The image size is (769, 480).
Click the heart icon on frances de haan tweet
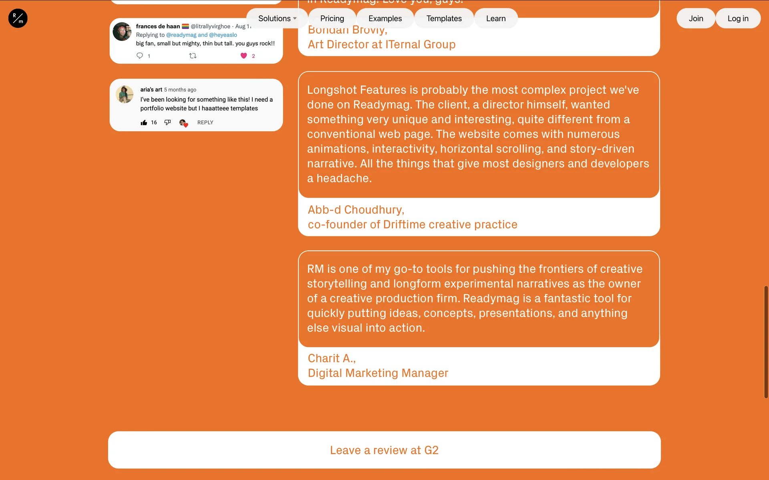pyautogui.click(x=244, y=56)
